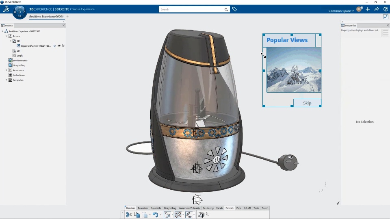Viewport: 390px width, 219px height.
Task: Click the Properties panel menu lines icon
Action: (x=386, y=33)
